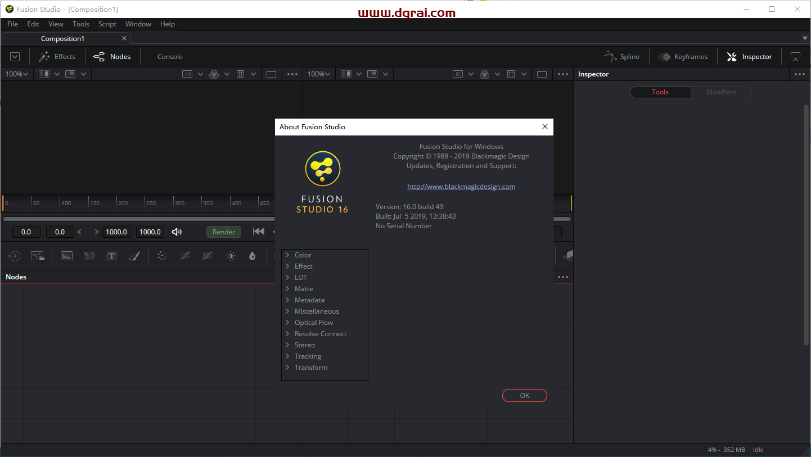
Task: Open left viewer three-dot options menu
Action: pyautogui.click(x=292, y=74)
